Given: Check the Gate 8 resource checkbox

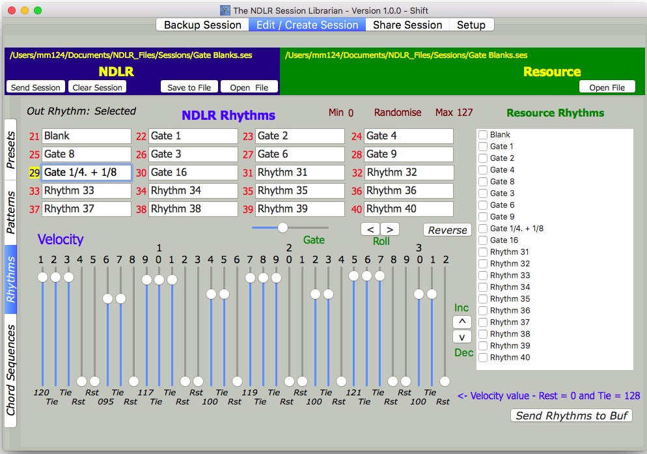Looking at the screenshot, I should pyautogui.click(x=483, y=181).
